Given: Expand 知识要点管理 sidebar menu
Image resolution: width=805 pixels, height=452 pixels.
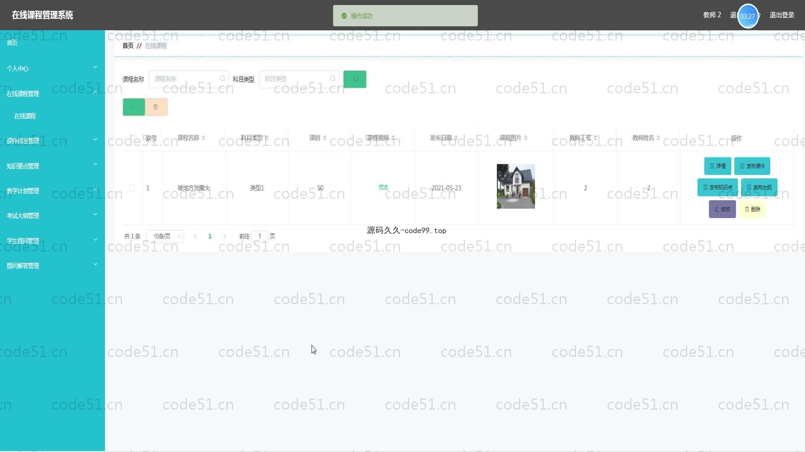Looking at the screenshot, I should pos(52,166).
